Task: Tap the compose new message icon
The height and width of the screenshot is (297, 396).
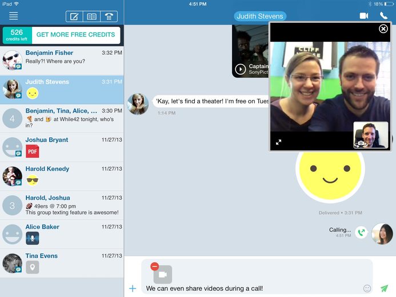Action: 74,17
